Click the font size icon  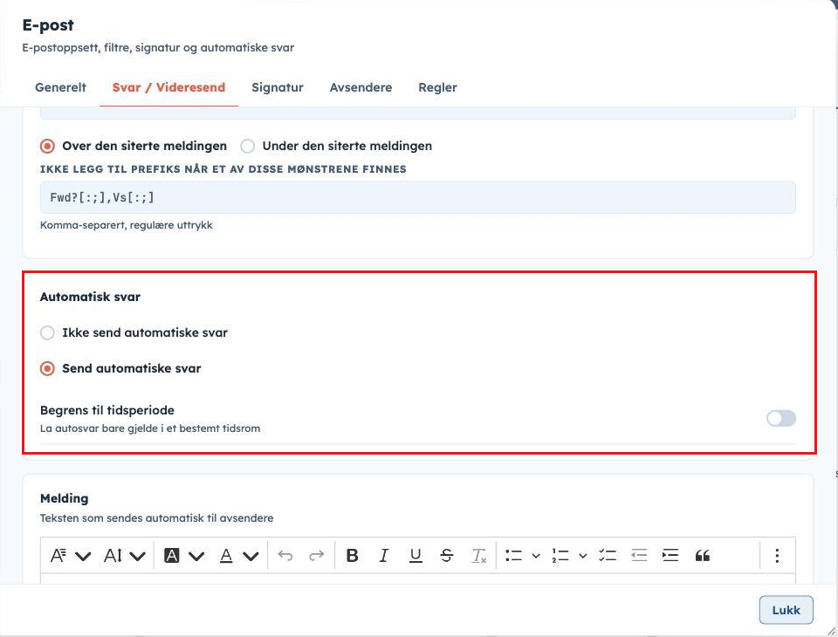point(113,556)
